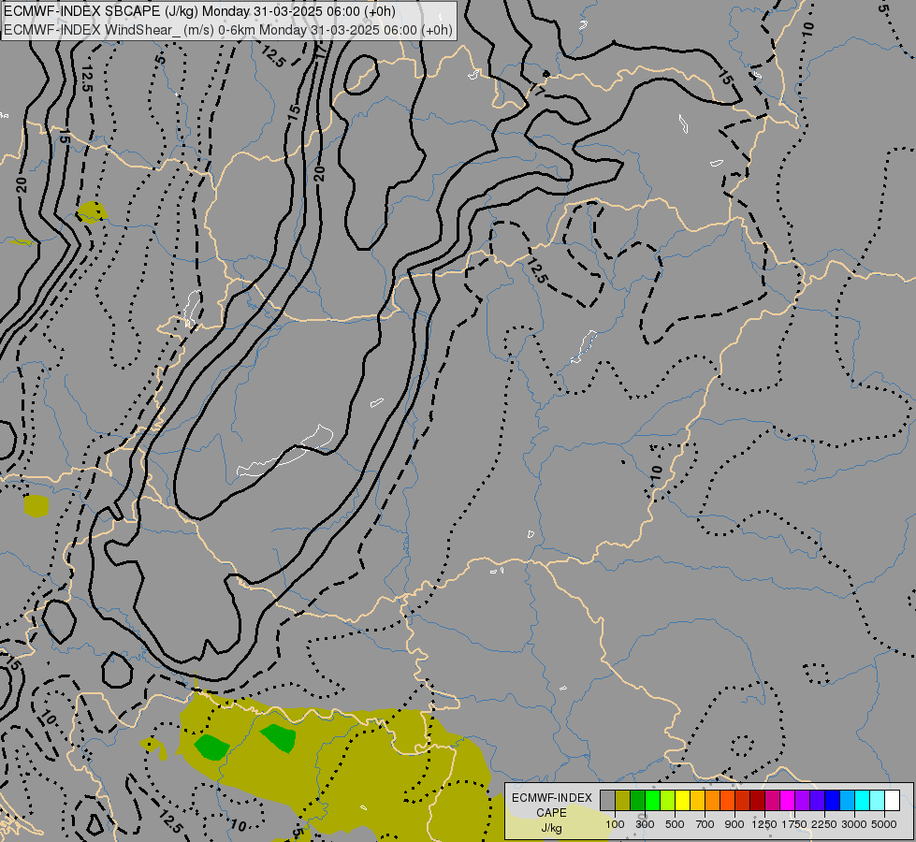The width and height of the screenshot is (916, 842).
Task: Select the legend value 500
Action: (675, 824)
